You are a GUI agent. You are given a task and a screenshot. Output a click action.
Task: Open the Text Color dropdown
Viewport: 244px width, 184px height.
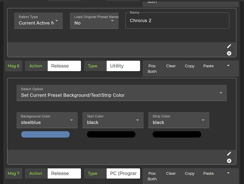point(113,120)
